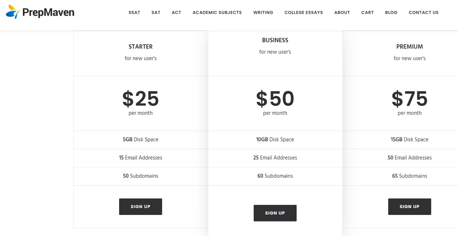The image size is (458, 236).
Task: Go to the ACT page
Action: pyautogui.click(x=176, y=13)
